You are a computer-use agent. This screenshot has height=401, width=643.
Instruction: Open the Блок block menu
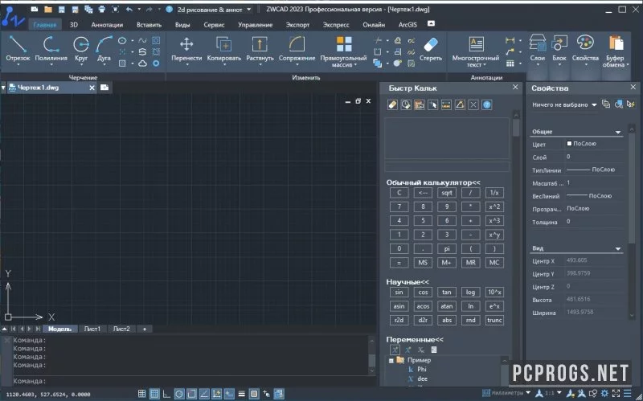(x=559, y=49)
